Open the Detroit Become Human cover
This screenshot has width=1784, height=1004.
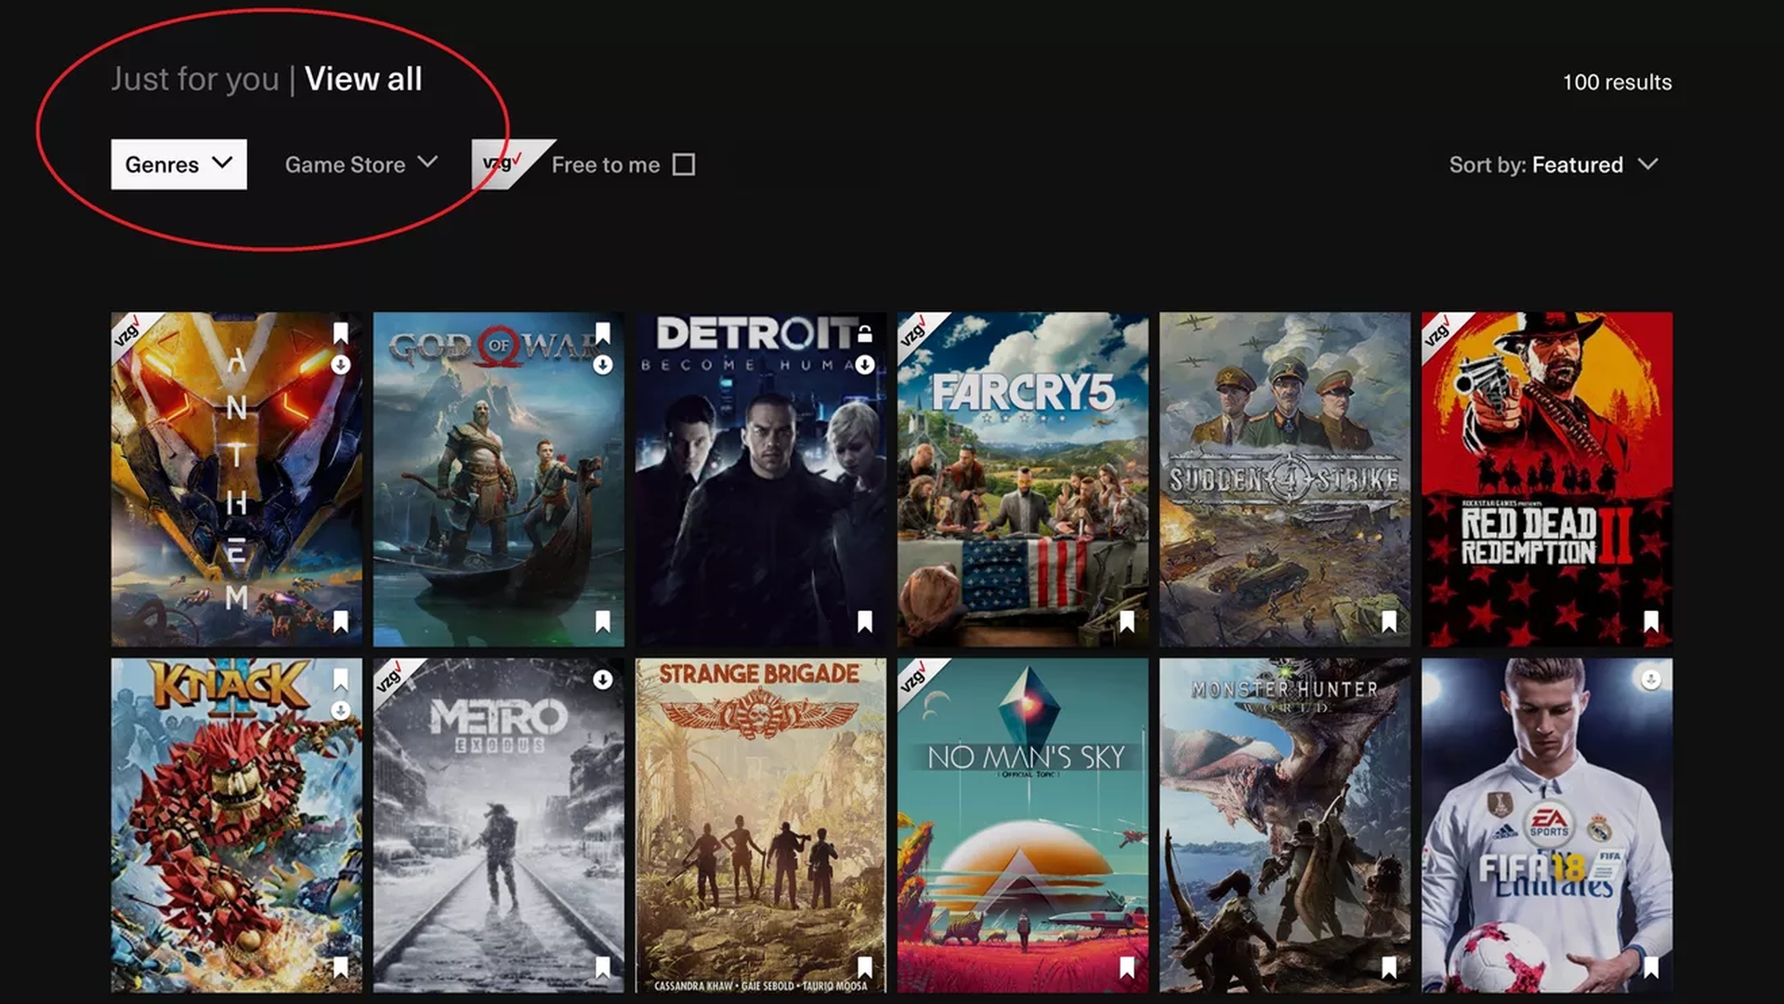(761, 479)
